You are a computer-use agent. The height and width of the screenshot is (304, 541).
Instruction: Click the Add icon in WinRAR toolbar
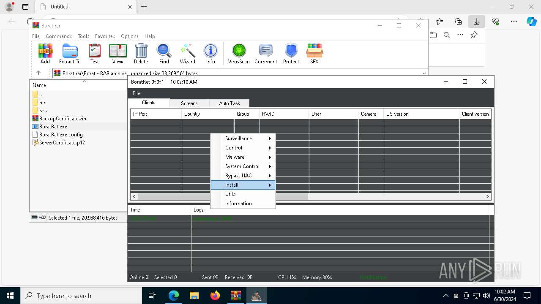click(45, 54)
